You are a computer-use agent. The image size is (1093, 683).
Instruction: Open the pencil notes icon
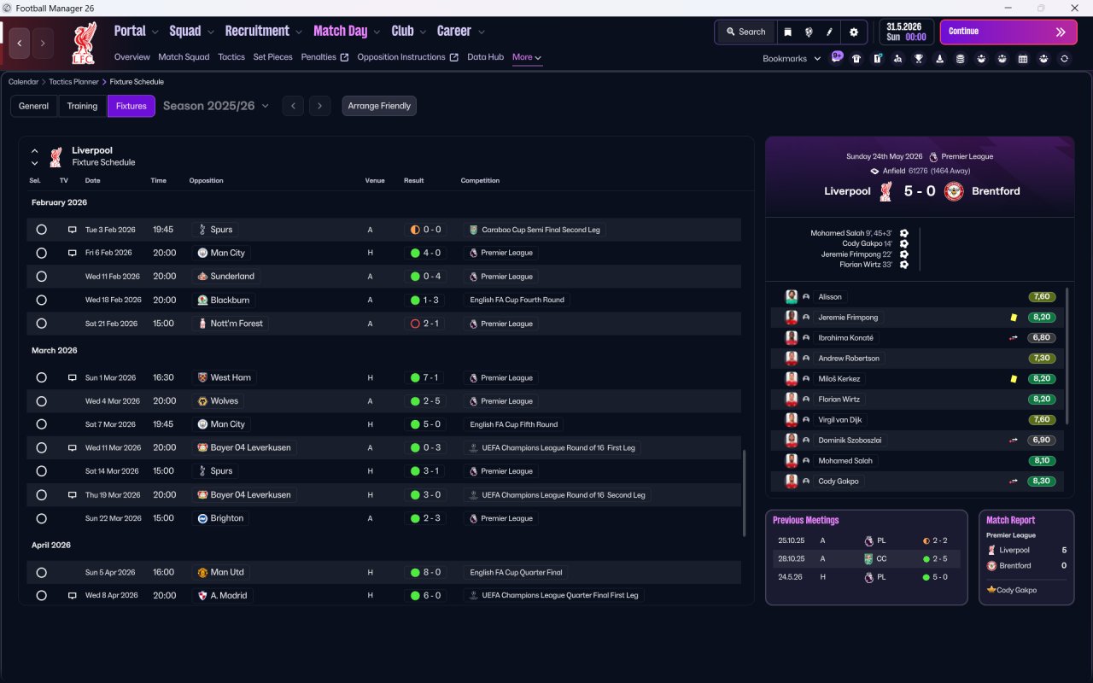(829, 32)
